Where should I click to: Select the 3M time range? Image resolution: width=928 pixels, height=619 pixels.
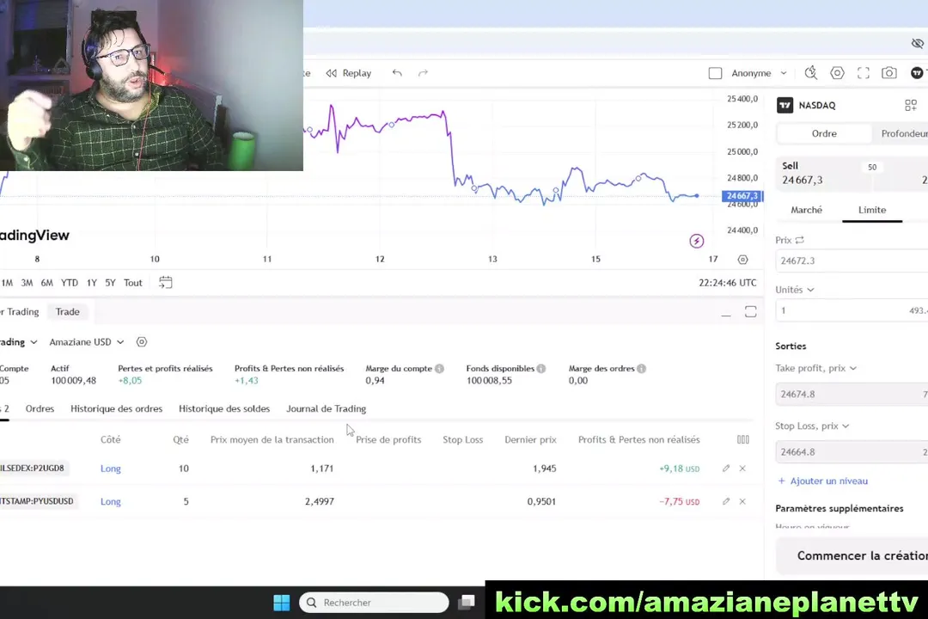coord(27,283)
